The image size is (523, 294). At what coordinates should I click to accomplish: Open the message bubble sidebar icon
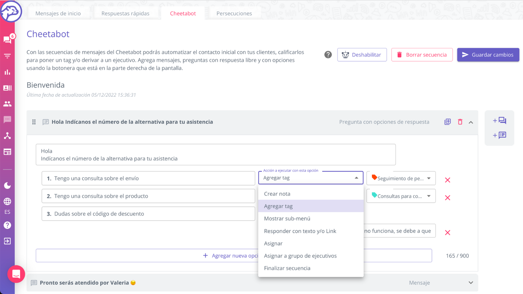[7, 120]
